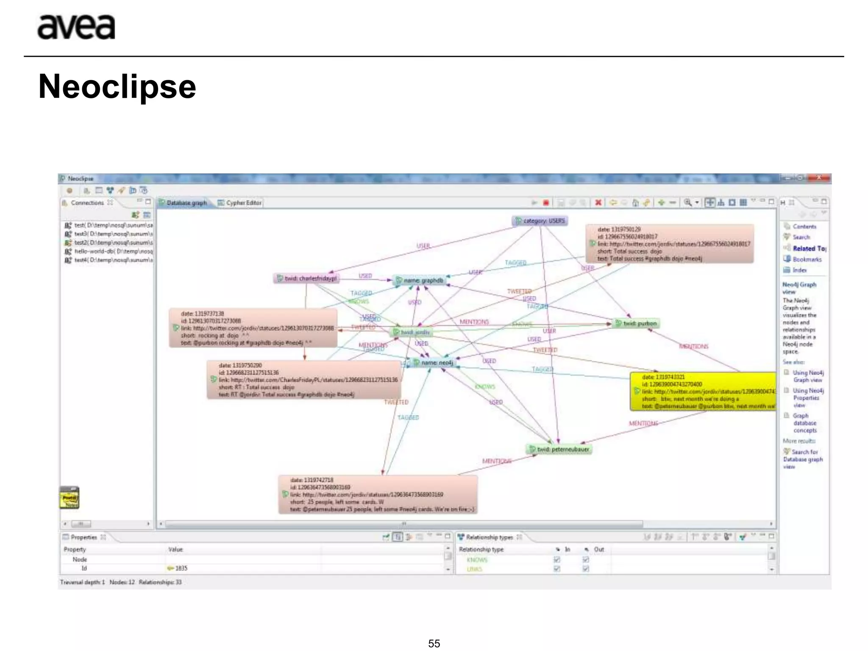Toggle LINKS incoming checkbox
The width and height of the screenshot is (868, 651).
tap(557, 569)
